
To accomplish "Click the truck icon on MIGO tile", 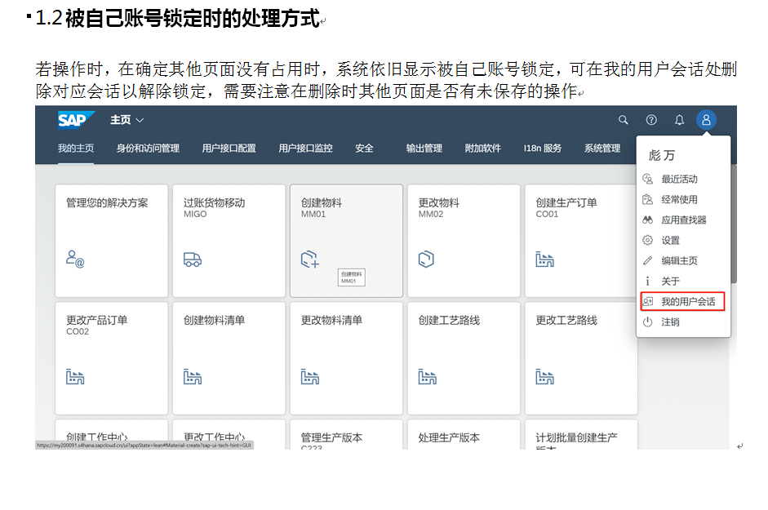I will coord(193,259).
